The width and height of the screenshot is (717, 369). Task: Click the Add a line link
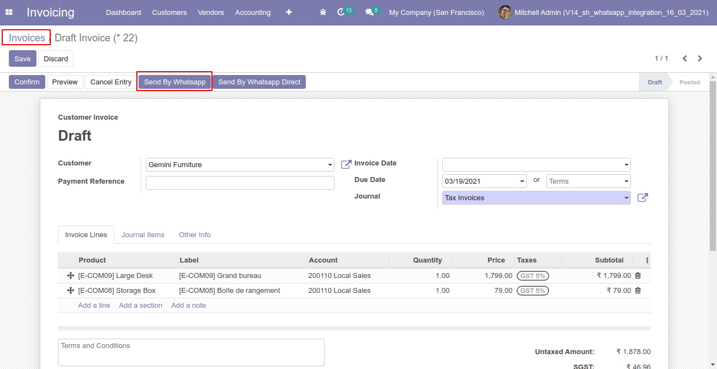tap(94, 306)
